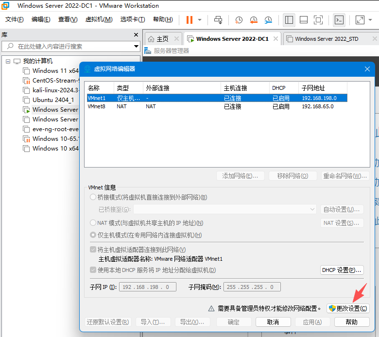Screen dimensions: 379x337
Task: Toggle the thumbnail bar view icon
Action: coord(304,20)
